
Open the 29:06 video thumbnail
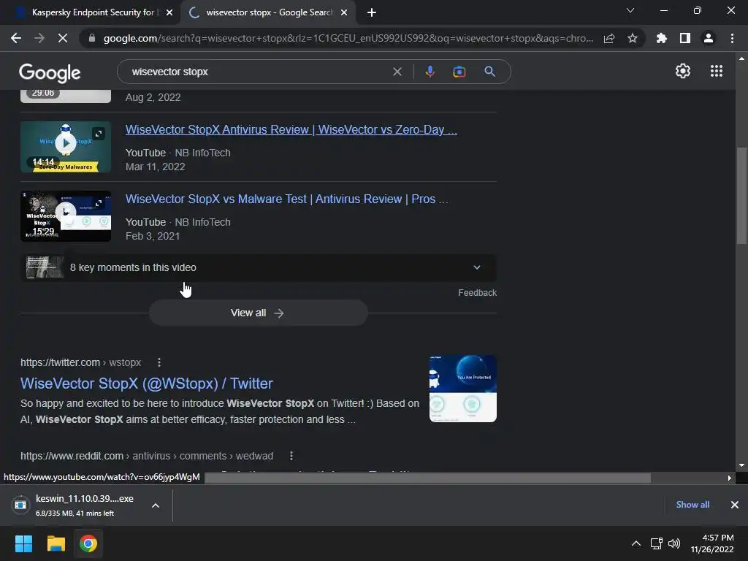(66, 96)
